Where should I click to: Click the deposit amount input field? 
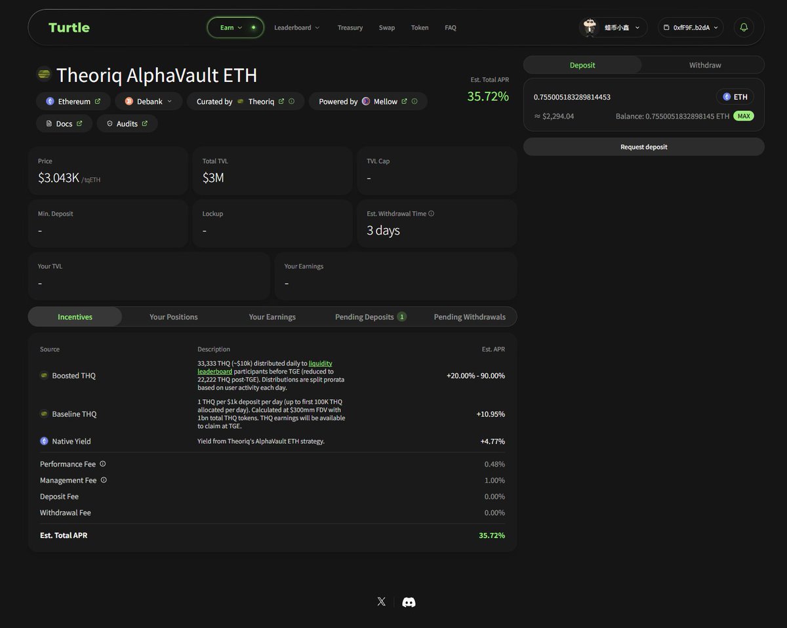(x=616, y=97)
